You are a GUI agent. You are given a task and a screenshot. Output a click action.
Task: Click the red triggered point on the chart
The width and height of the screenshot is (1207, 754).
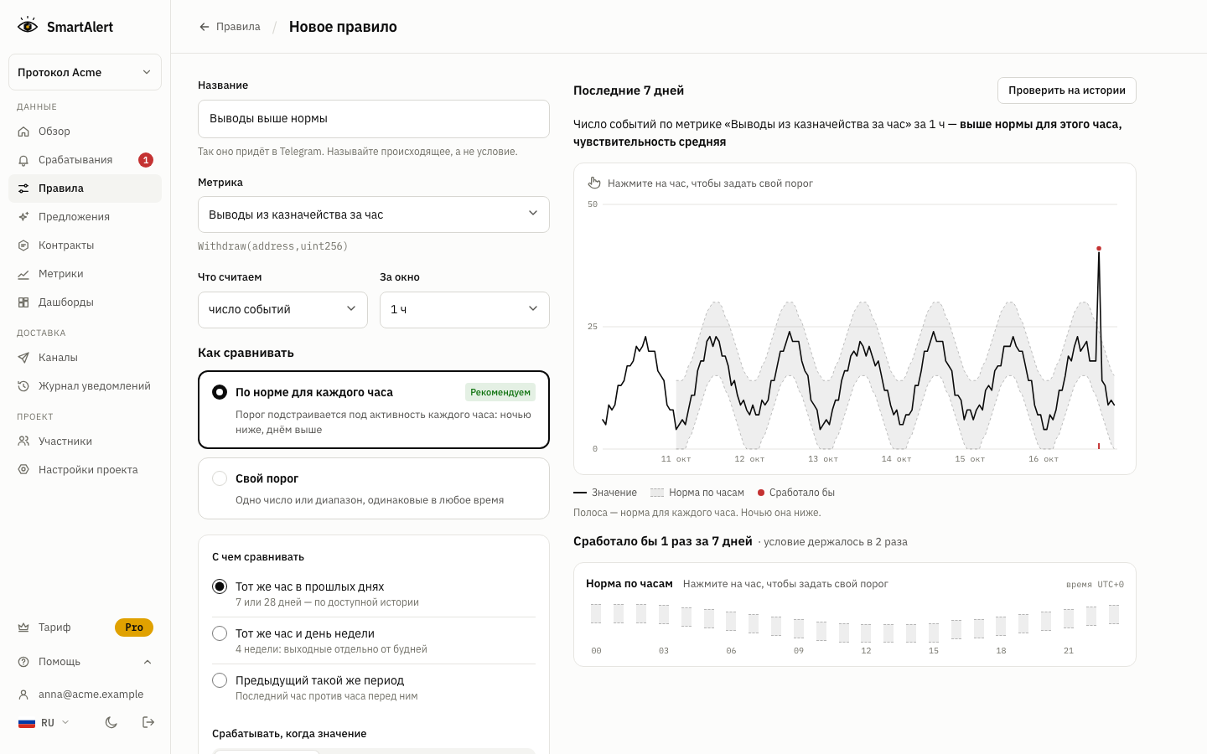point(1099,249)
